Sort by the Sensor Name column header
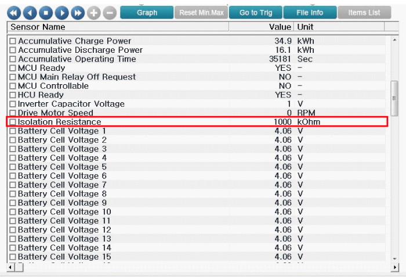 pos(116,27)
